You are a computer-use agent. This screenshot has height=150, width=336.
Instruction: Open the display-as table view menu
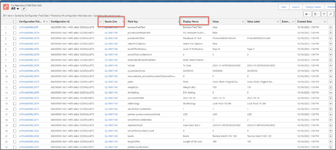[x=316, y=14]
